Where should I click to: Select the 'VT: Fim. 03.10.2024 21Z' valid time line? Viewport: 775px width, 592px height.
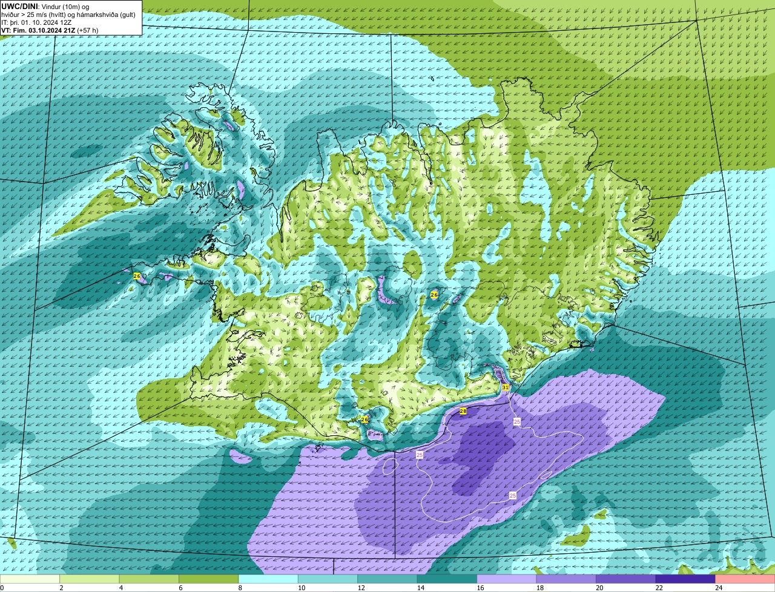click(x=38, y=30)
